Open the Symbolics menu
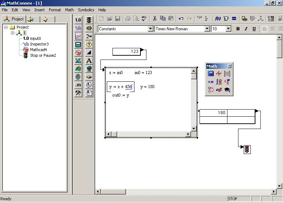This screenshot has width=283, height=203. 86,10
